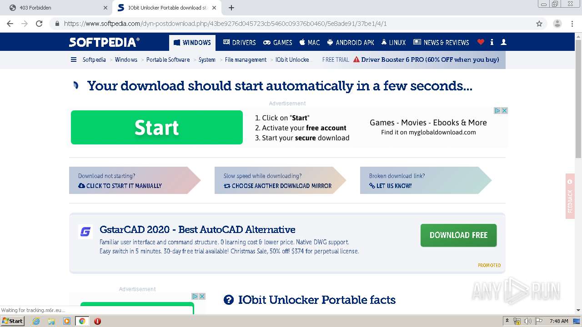Click the browser forward arrow
Viewport: 582px width, 327px height.
25,24
